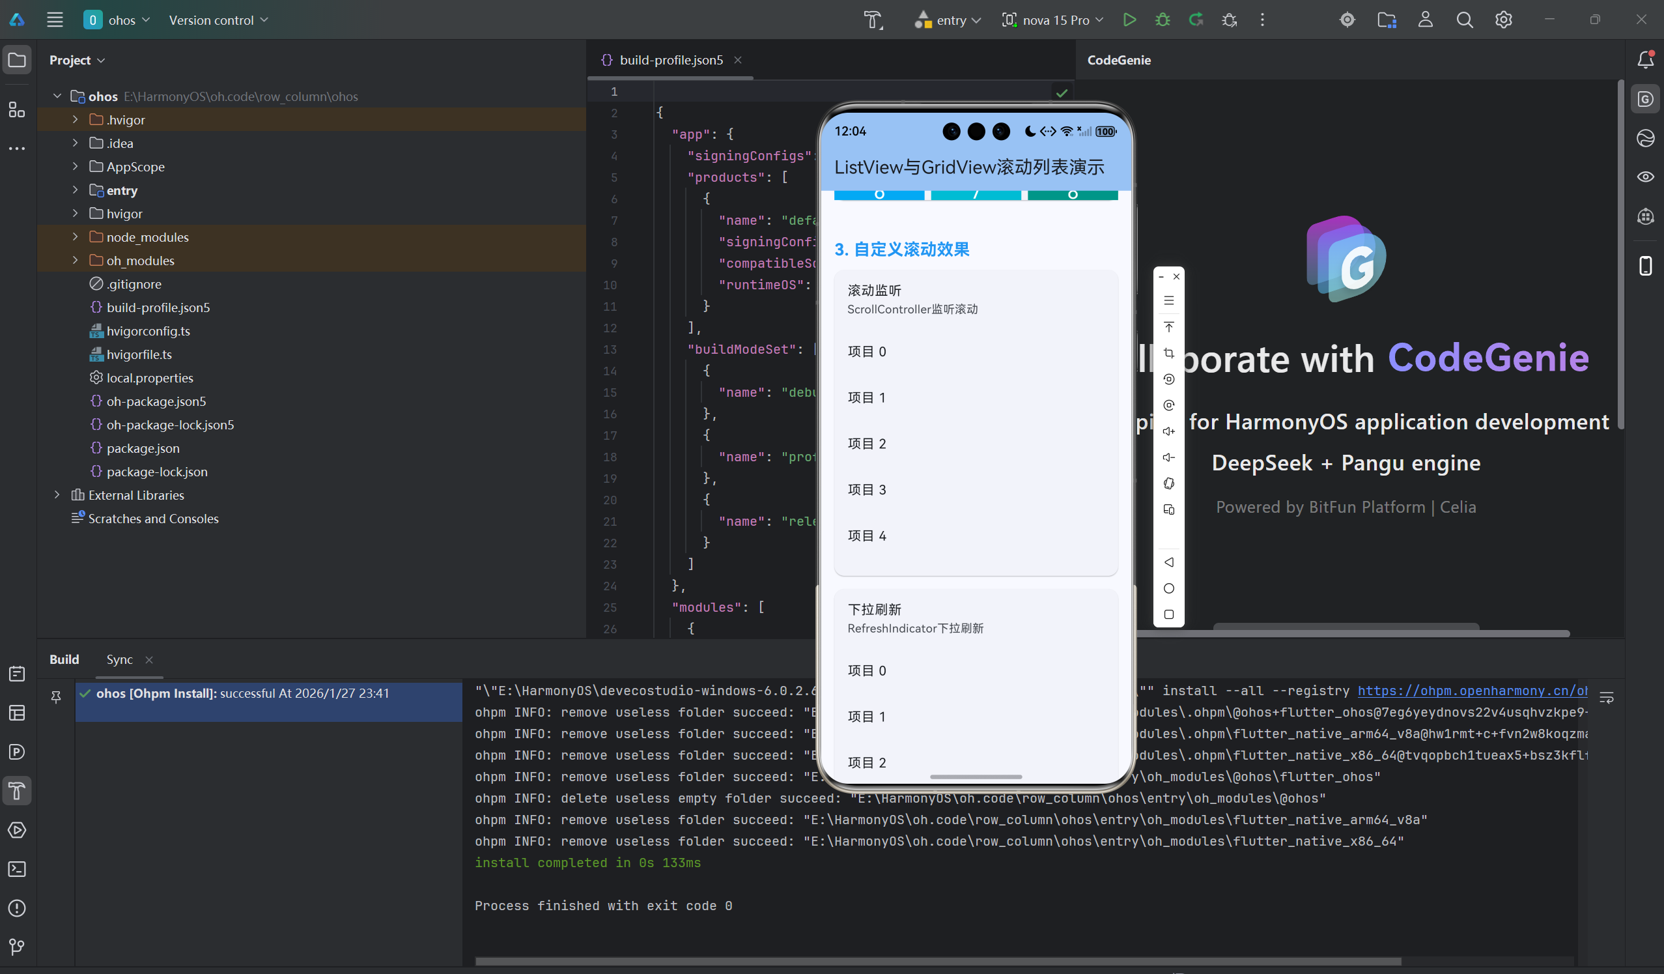Open IDE settings gear icon

(1504, 20)
